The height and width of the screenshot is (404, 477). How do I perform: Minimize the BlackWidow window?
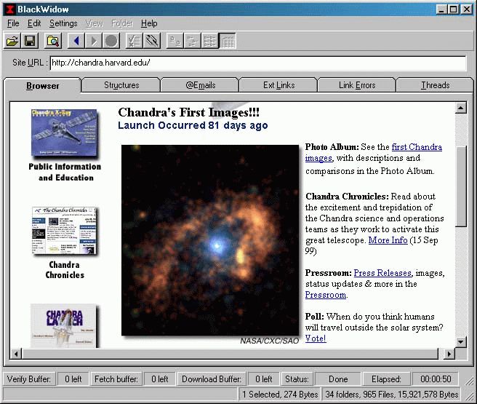[441, 9]
